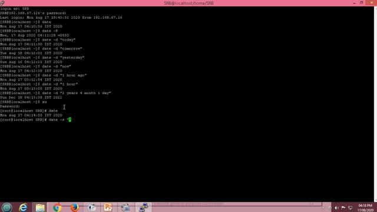
Task: Click the 'Last login' line in terminal
Action: [x=61, y=18]
